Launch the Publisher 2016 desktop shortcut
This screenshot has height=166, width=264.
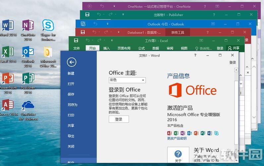(28, 83)
